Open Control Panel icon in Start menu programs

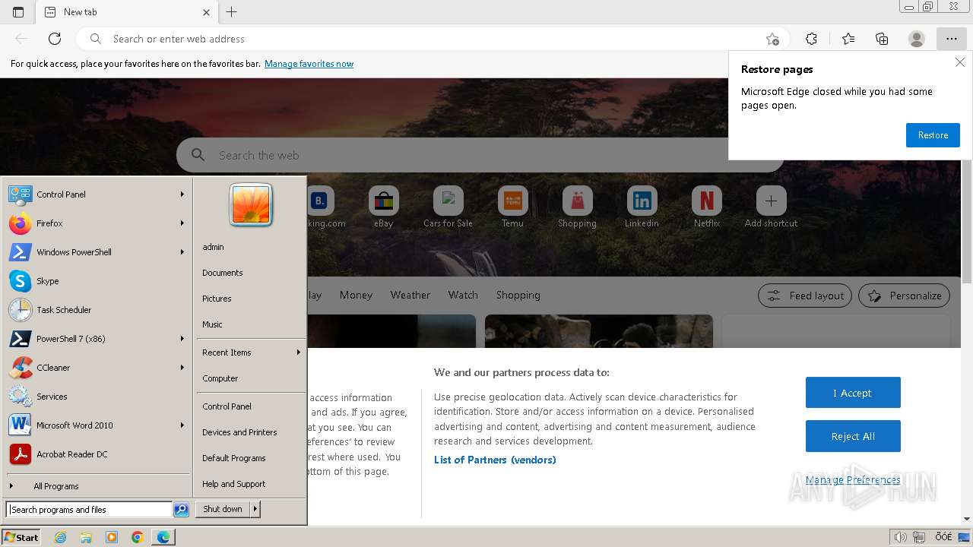(20, 194)
